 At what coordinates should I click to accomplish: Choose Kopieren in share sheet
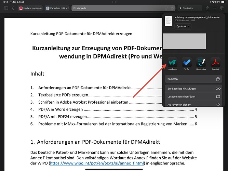(193, 79)
